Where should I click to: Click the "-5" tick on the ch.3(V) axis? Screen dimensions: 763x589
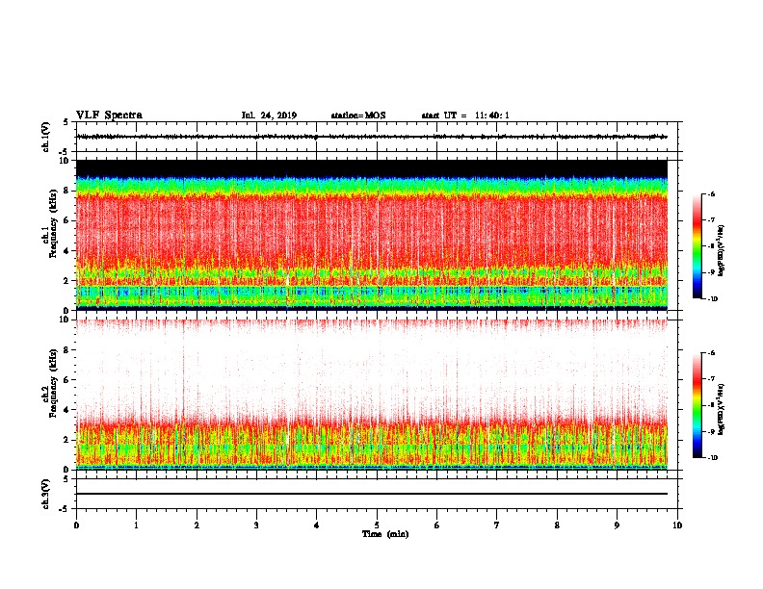pos(64,509)
